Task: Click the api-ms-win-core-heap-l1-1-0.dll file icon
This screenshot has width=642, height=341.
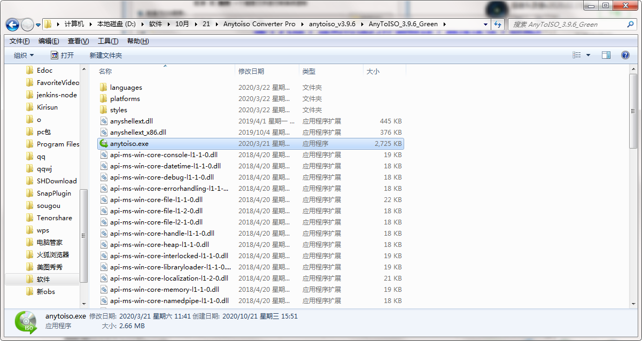Action: 104,245
